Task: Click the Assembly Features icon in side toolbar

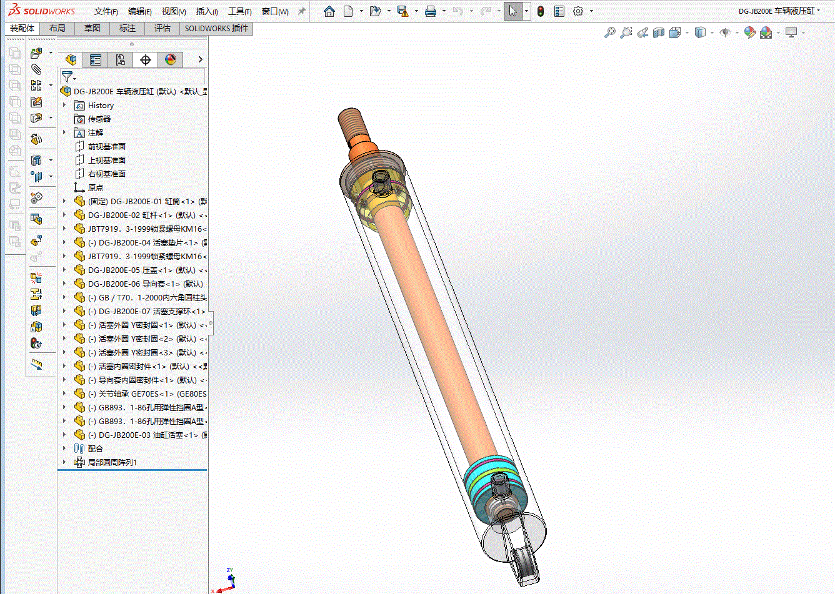Action: [36, 160]
